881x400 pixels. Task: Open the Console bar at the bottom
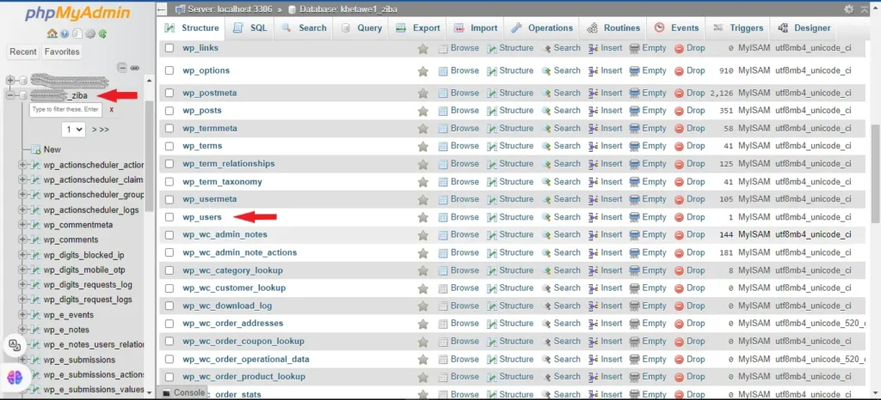(183, 392)
